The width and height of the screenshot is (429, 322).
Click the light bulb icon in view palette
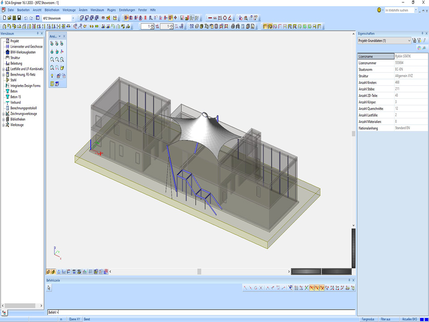coord(52,76)
